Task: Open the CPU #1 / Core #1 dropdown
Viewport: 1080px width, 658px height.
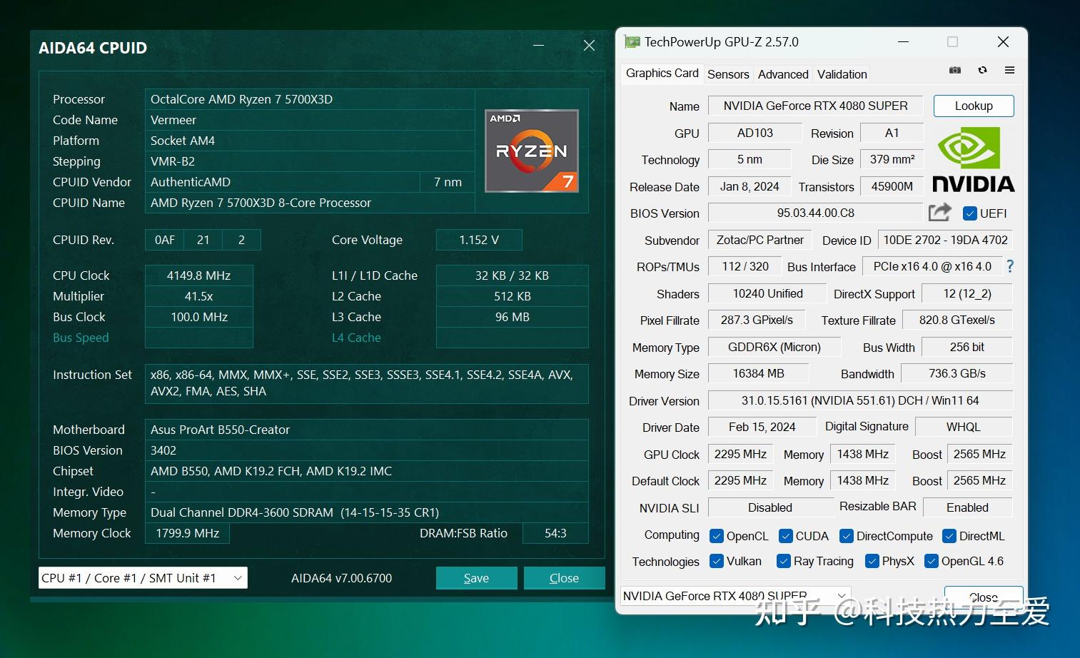Action: [143, 578]
